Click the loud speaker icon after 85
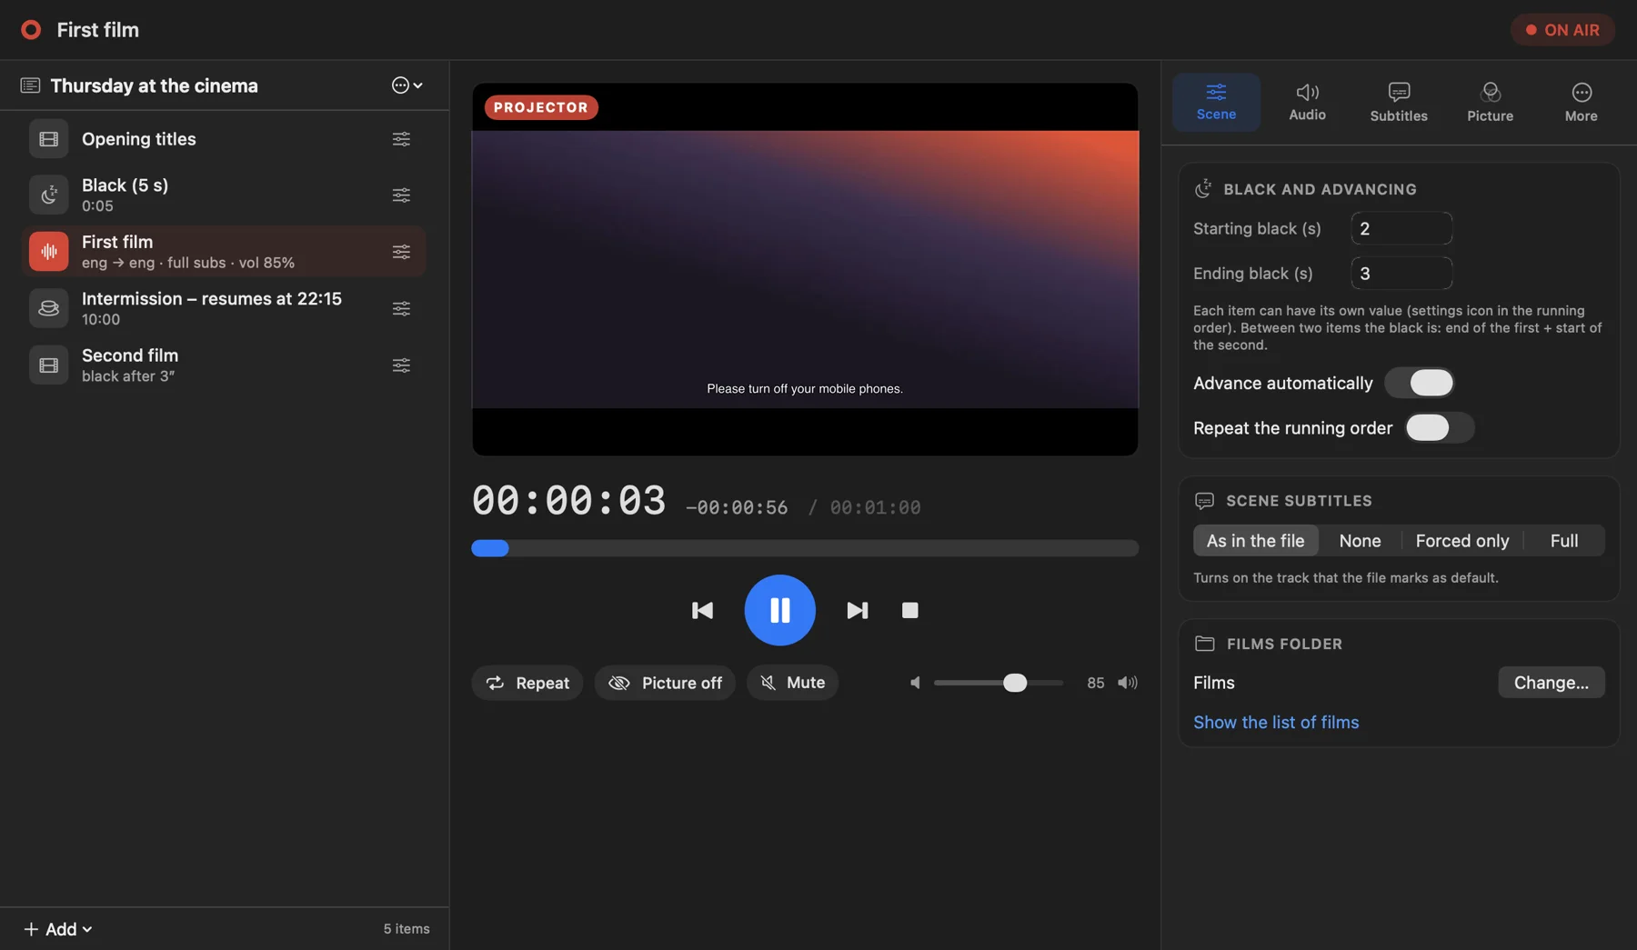 click(x=1128, y=683)
